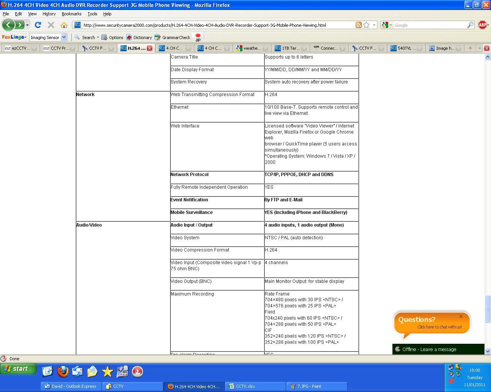Viewport: 491px width, 392px height.
Task: Launch Firefox from the quick launch bar
Action: pyautogui.click(x=63, y=371)
